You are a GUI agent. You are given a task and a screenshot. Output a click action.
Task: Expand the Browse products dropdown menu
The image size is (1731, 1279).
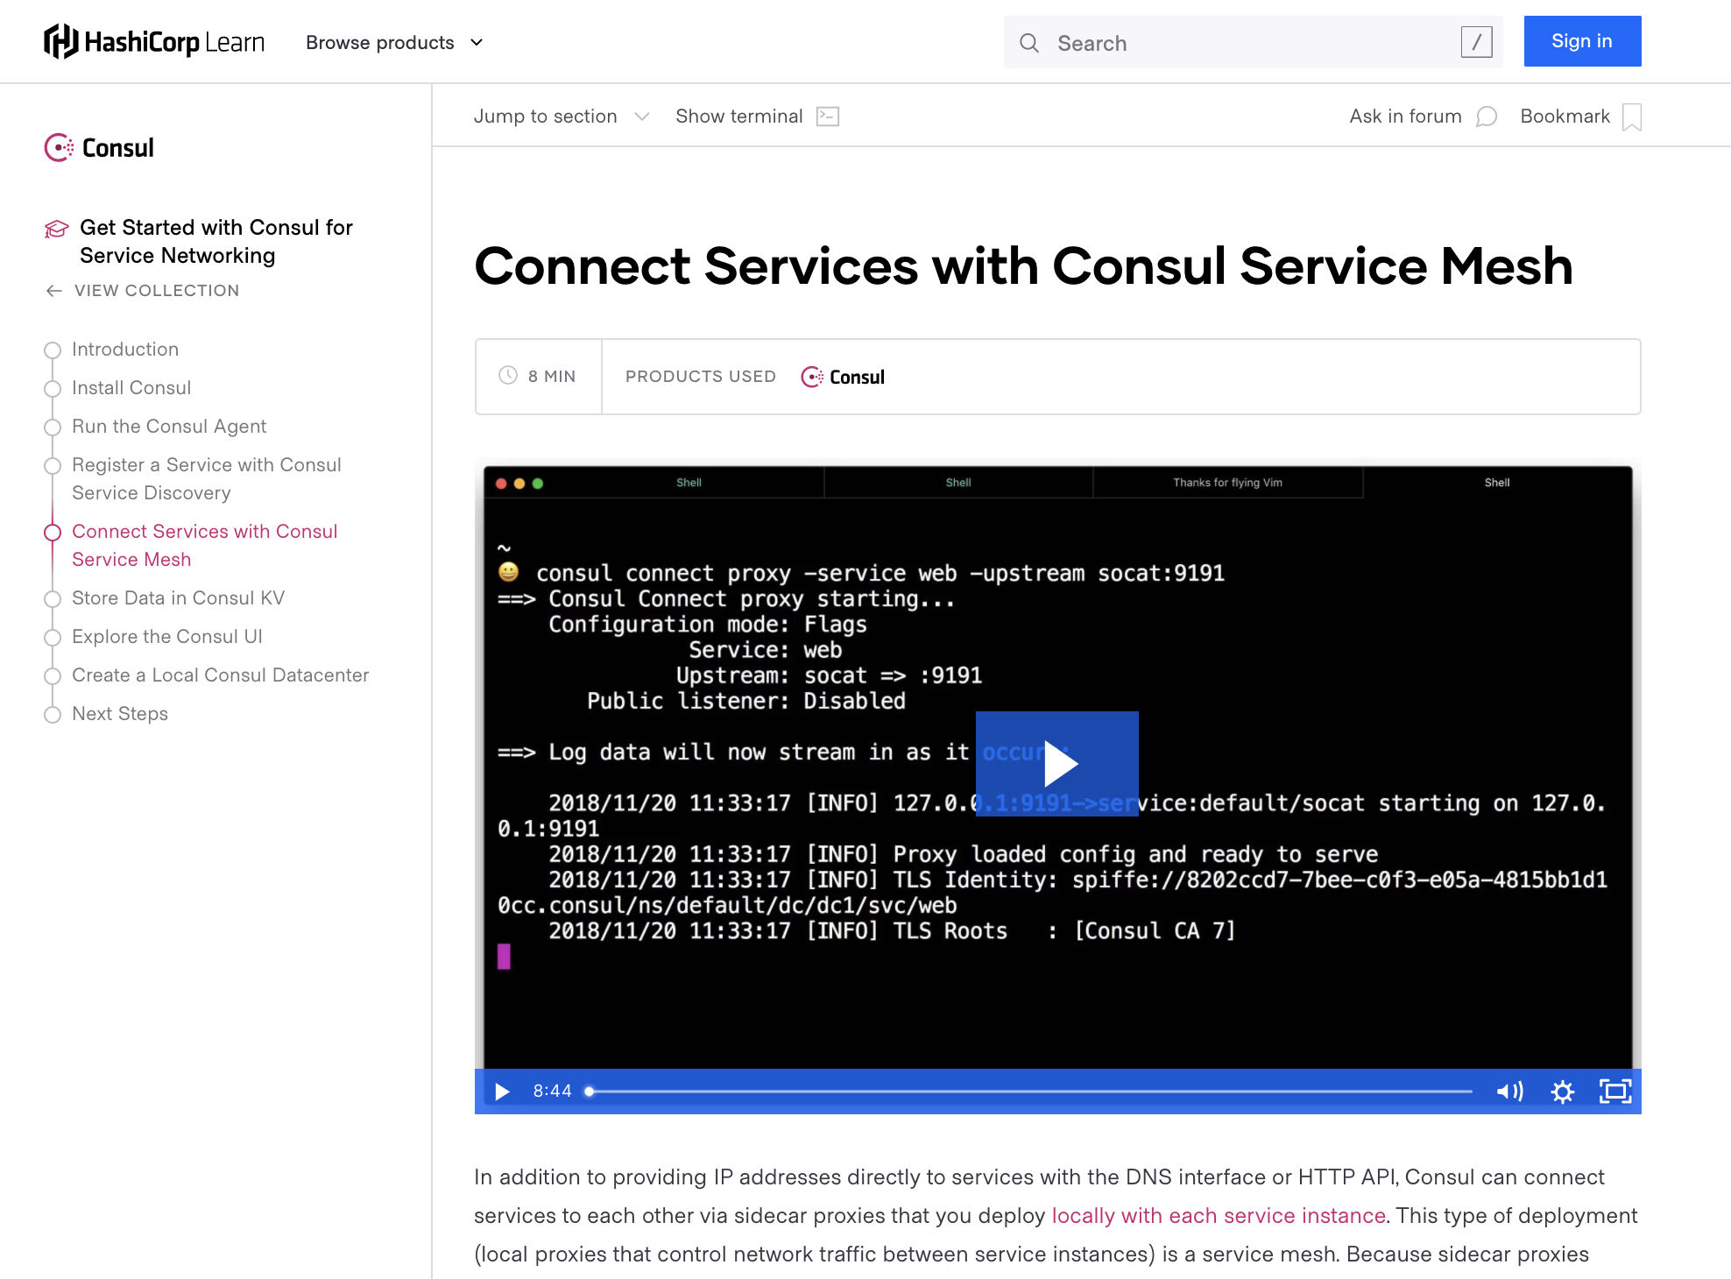click(395, 42)
